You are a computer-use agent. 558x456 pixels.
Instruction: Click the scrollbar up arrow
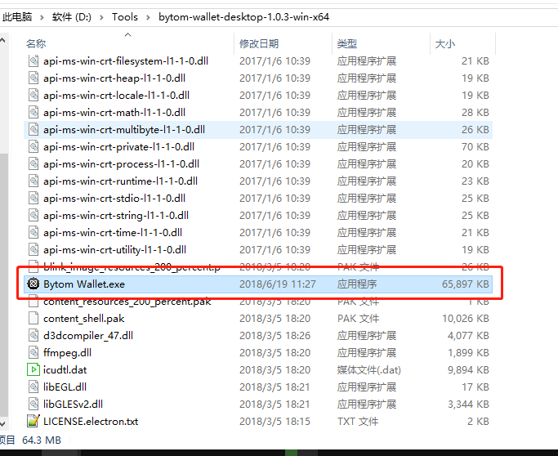[2, 40]
